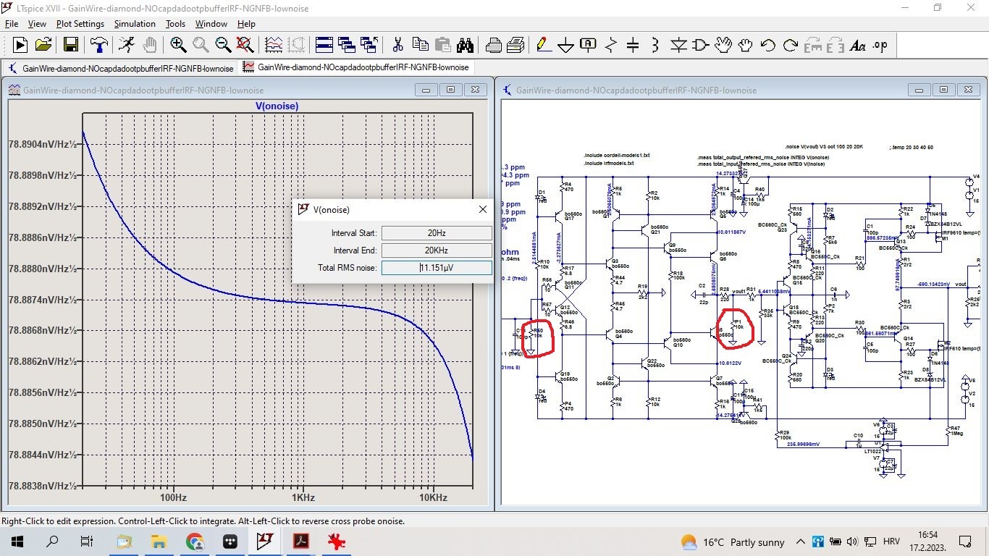The height and width of the screenshot is (556, 989).
Task: Open Control Panel via the hammer icon
Action: tap(98, 45)
